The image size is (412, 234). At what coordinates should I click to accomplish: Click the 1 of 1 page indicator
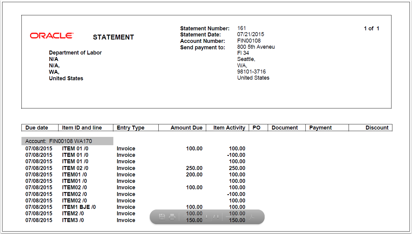(372, 28)
